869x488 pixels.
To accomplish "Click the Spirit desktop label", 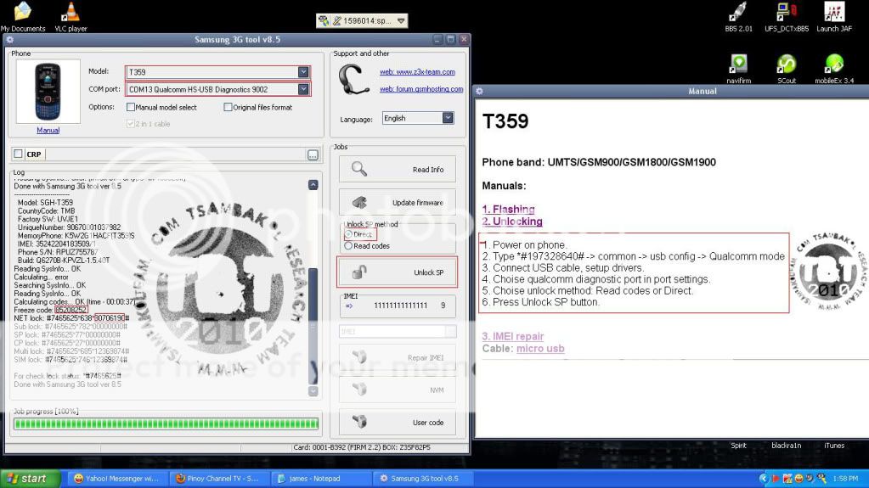I will pos(738,446).
